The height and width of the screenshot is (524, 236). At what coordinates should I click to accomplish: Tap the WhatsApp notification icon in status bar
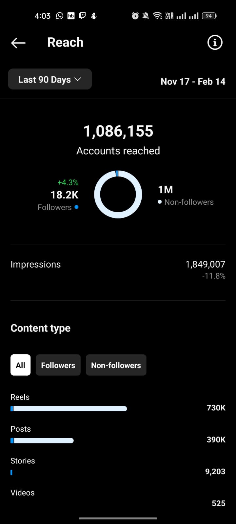(60, 16)
